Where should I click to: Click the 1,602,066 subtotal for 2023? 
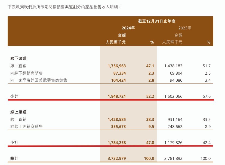pos(173,96)
